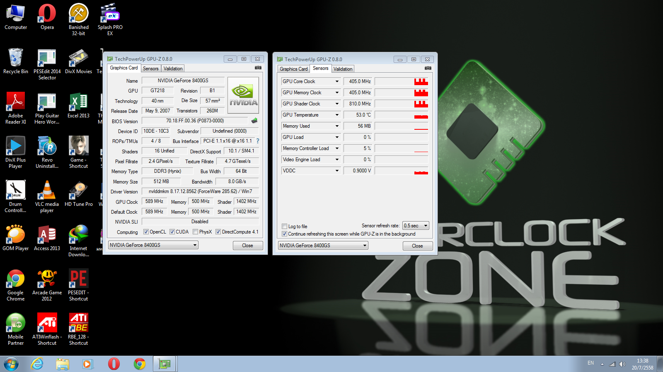Expand the GPU Load sensor dropdown
The image size is (663, 372).
click(337, 137)
